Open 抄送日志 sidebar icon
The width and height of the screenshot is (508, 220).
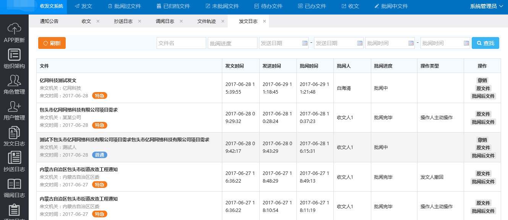click(x=14, y=158)
